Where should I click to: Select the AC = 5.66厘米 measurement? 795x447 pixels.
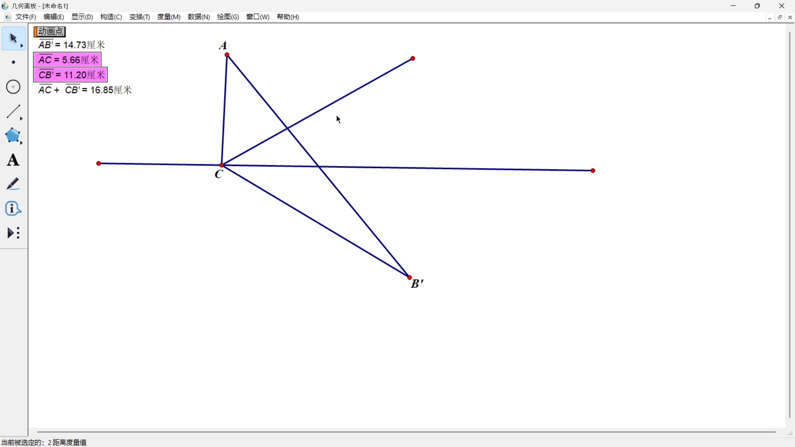(x=68, y=60)
